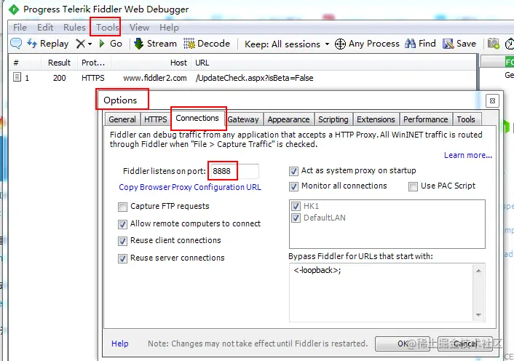This screenshot has width=514, height=361.
Task: Open the Edit menu
Action: click(x=45, y=28)
